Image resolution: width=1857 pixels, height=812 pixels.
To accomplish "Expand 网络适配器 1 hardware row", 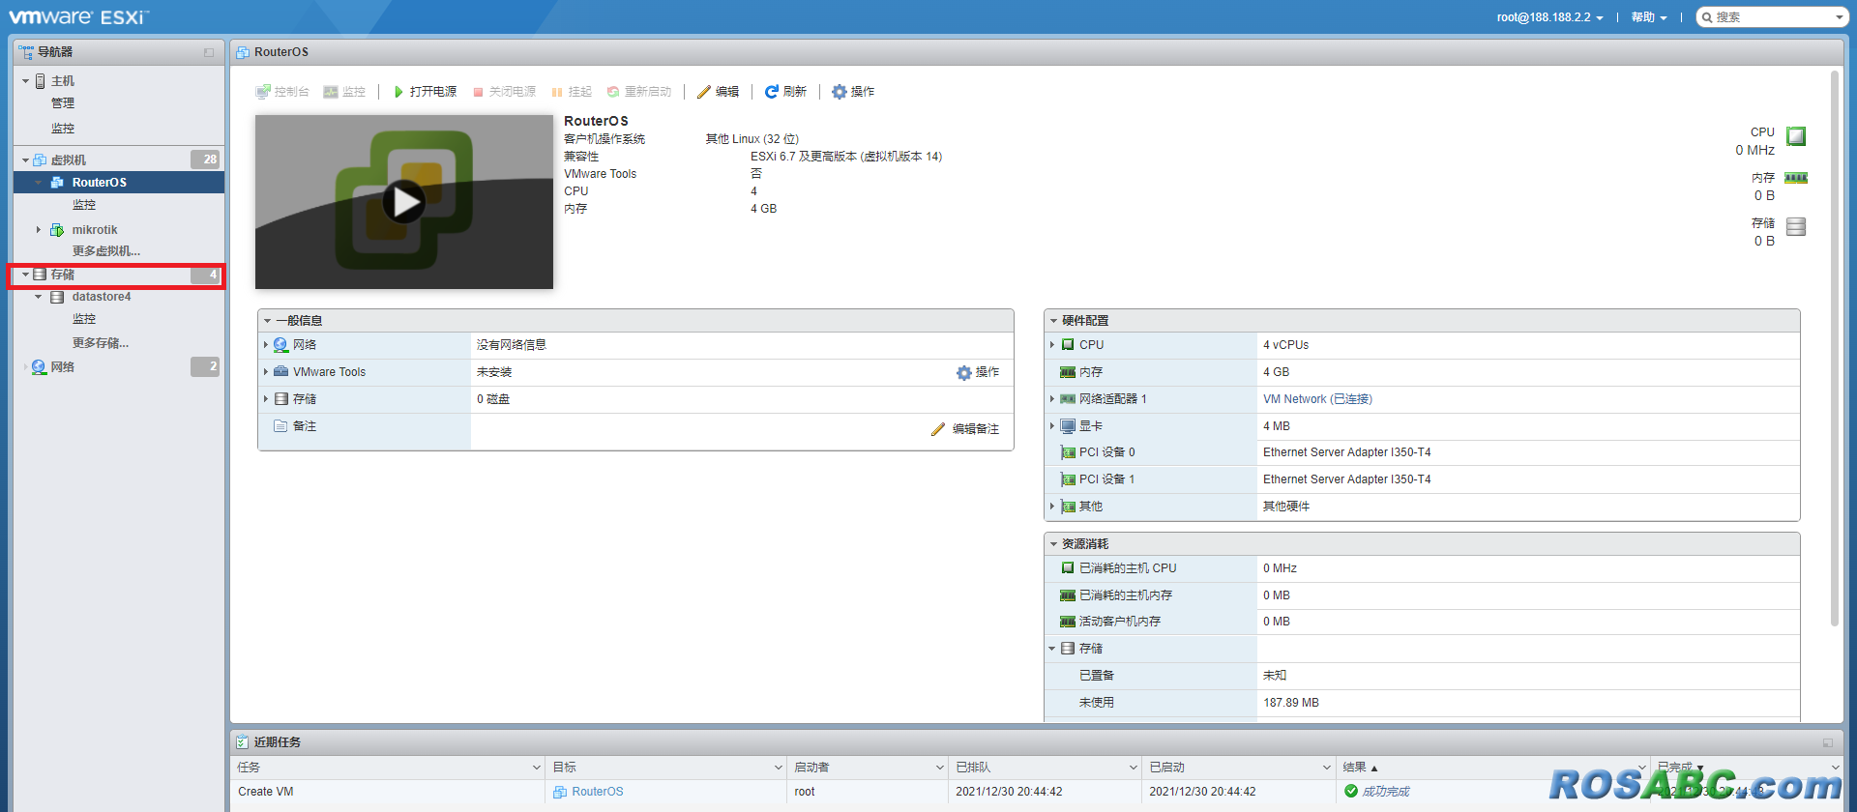I will pyautogui.click(x=1052, y=399).
